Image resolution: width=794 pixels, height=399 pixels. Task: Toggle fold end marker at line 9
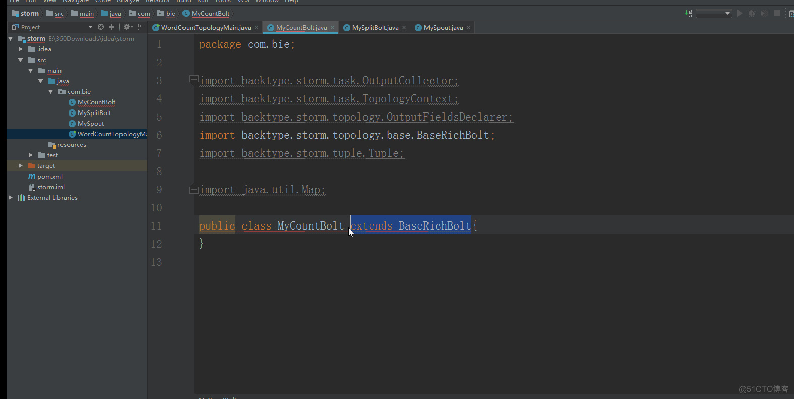point(194,190)
